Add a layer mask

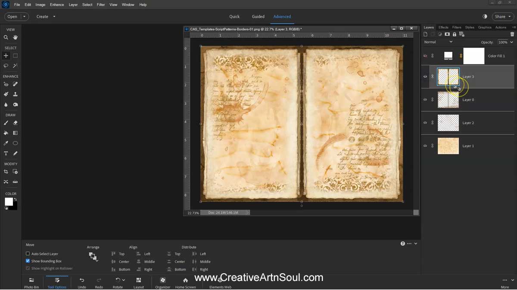coord(447,34)
